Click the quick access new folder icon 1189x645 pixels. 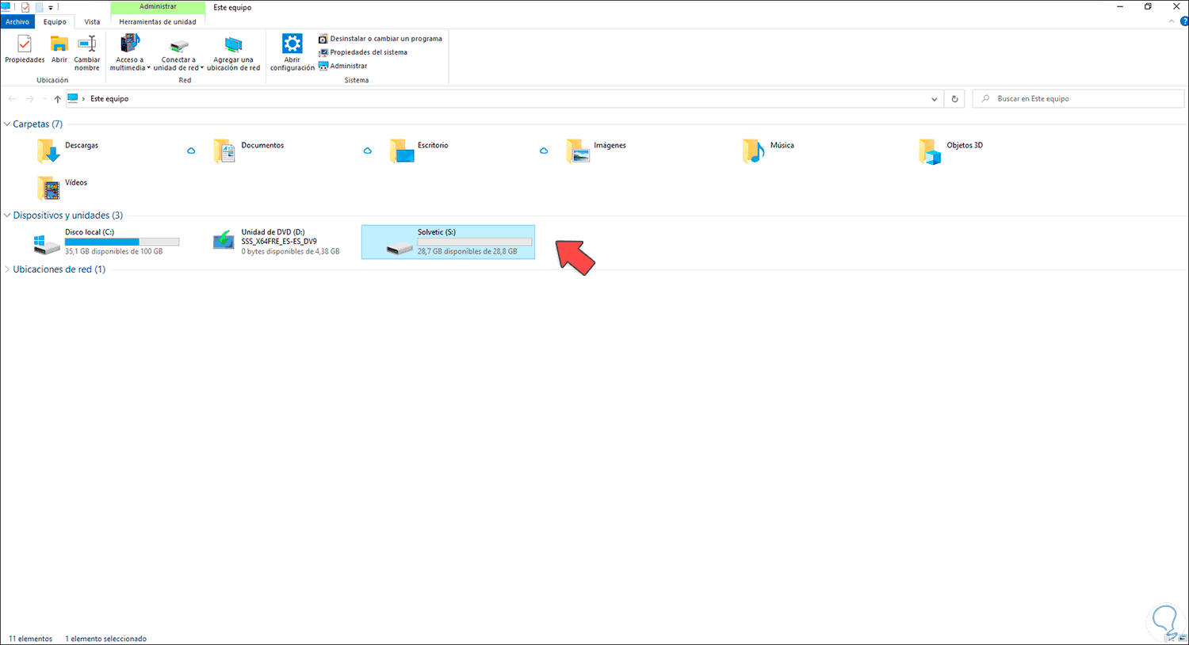click(38, 7)
